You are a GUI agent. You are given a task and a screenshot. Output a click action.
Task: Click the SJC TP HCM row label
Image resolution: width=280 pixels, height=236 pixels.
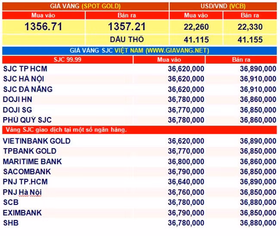pos(25,69)
